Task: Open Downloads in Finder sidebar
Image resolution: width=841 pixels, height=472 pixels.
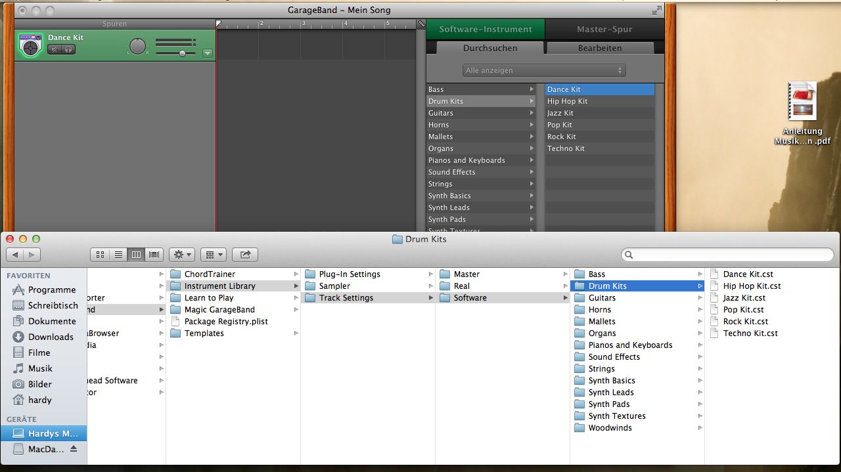Action: pyautogui.click(x=43, y=337)
